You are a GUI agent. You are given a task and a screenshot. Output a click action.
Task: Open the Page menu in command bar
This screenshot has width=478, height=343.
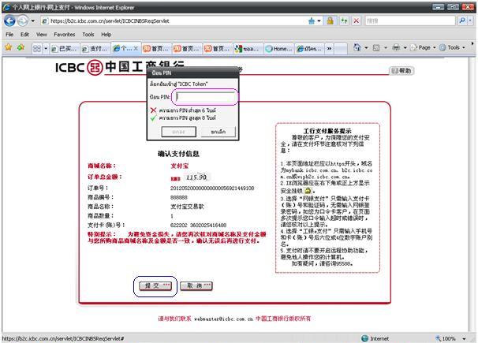423,47
